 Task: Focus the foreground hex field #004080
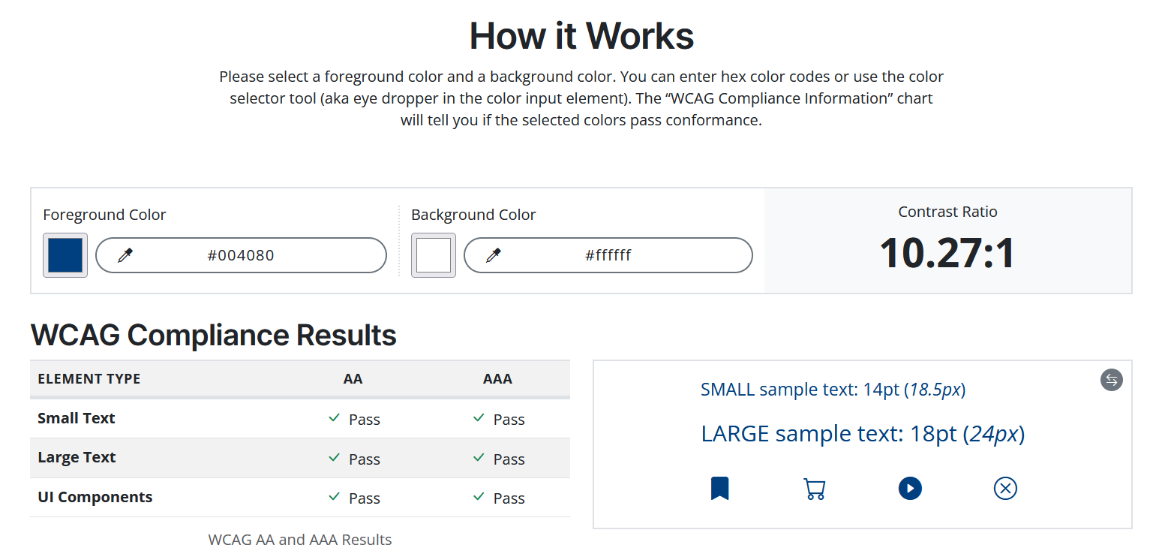[x=241, y=255]
